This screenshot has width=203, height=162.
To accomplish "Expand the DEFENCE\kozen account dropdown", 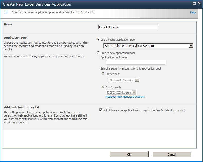I will (x=134, y=92).
